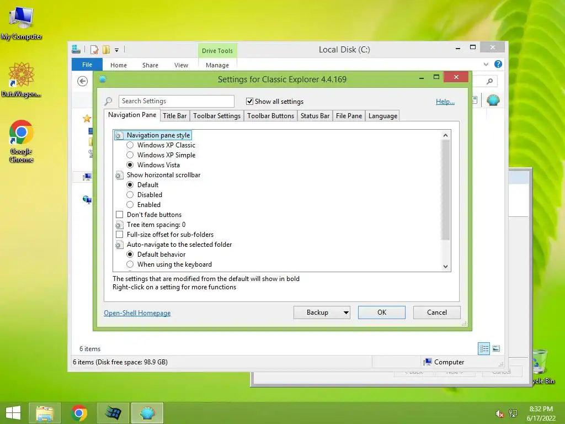Click the Show horizontal scrollbar setting

[163, 175]
